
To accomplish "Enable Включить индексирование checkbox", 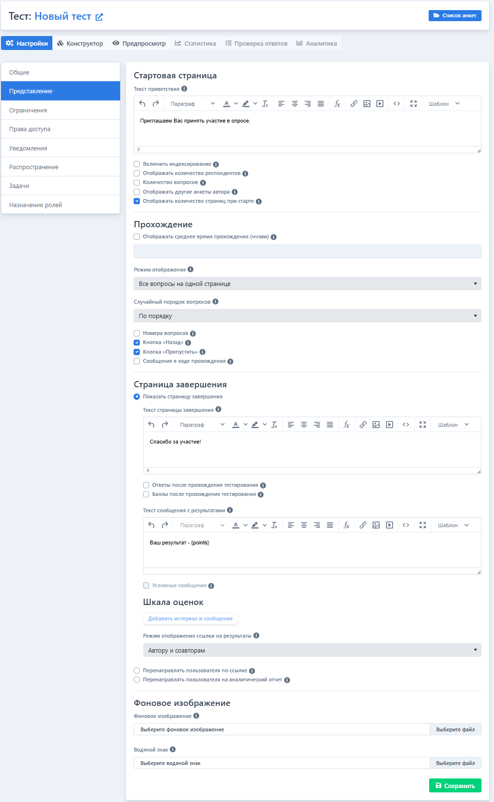I will tap(137, 164).
